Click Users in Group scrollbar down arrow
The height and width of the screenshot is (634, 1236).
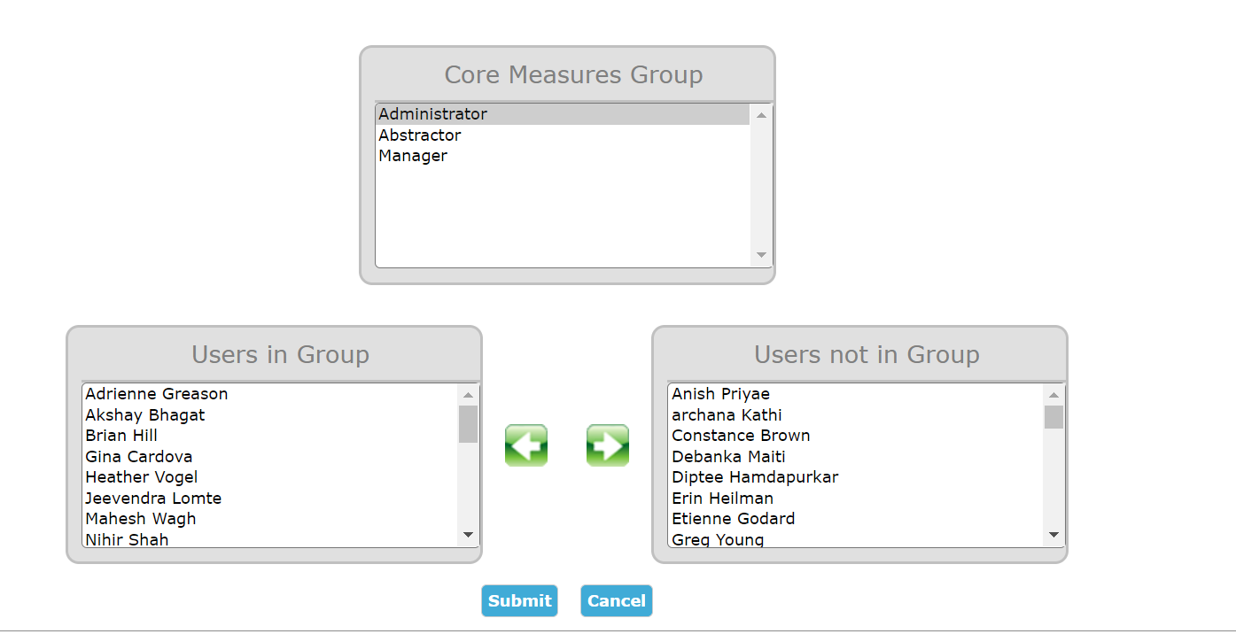coord(469,536)
